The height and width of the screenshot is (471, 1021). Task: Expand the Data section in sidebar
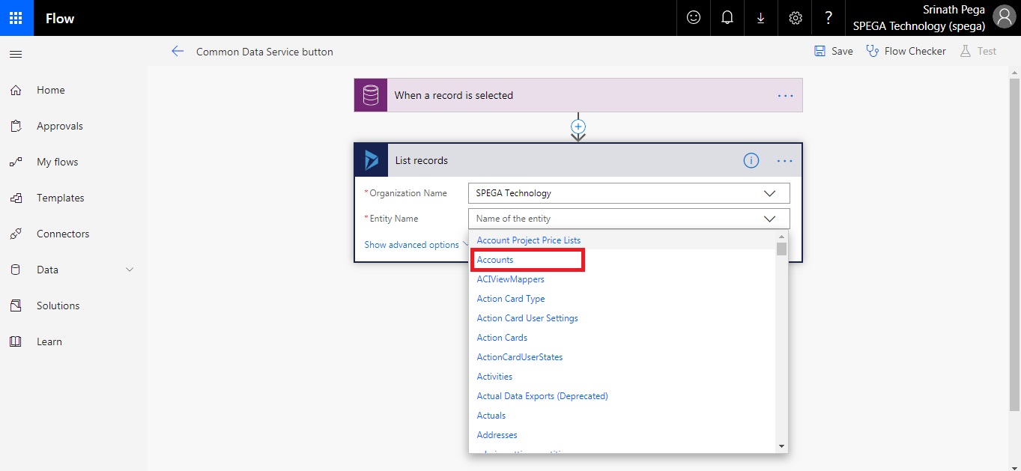129,270
